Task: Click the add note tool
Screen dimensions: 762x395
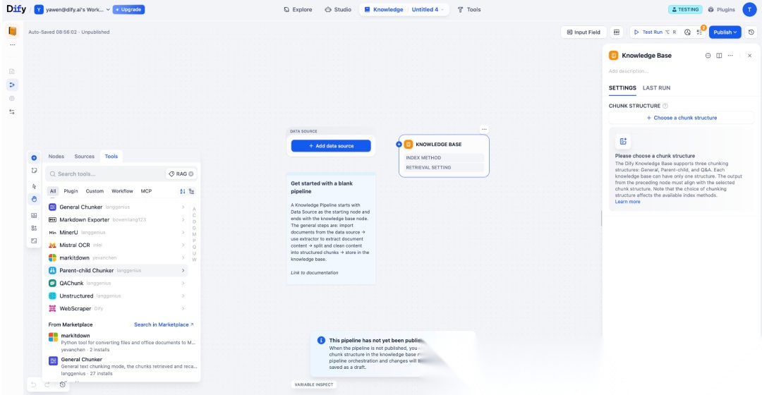Action: 34,171
